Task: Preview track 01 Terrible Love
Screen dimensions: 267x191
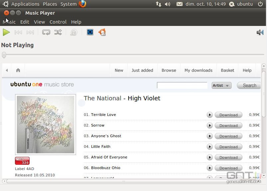Action: point(209,115)
